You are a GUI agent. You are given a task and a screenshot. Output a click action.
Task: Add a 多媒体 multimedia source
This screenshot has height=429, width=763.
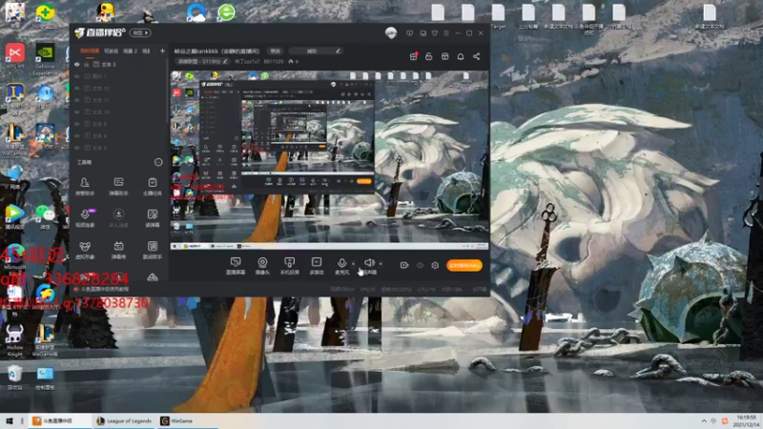tap(317, 266)
